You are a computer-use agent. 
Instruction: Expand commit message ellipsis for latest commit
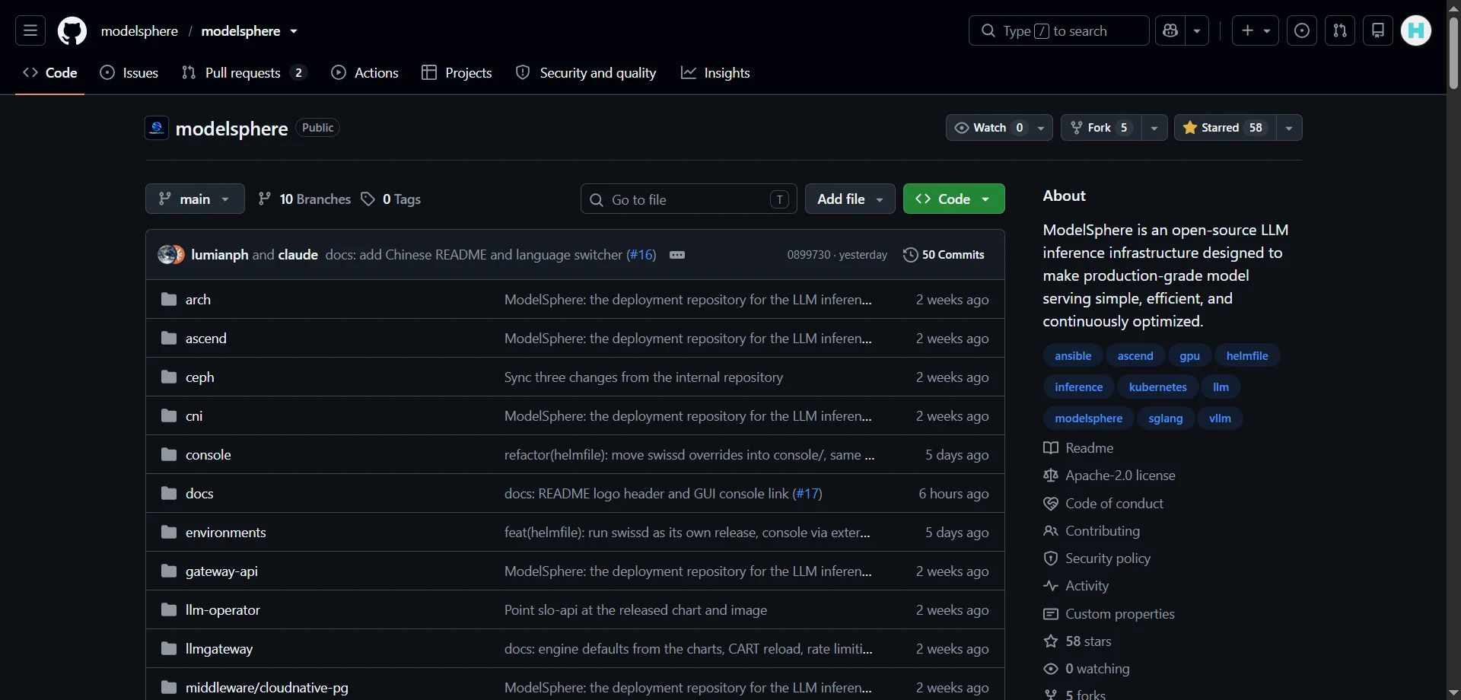pyautogui.click(x=677, y=255)
